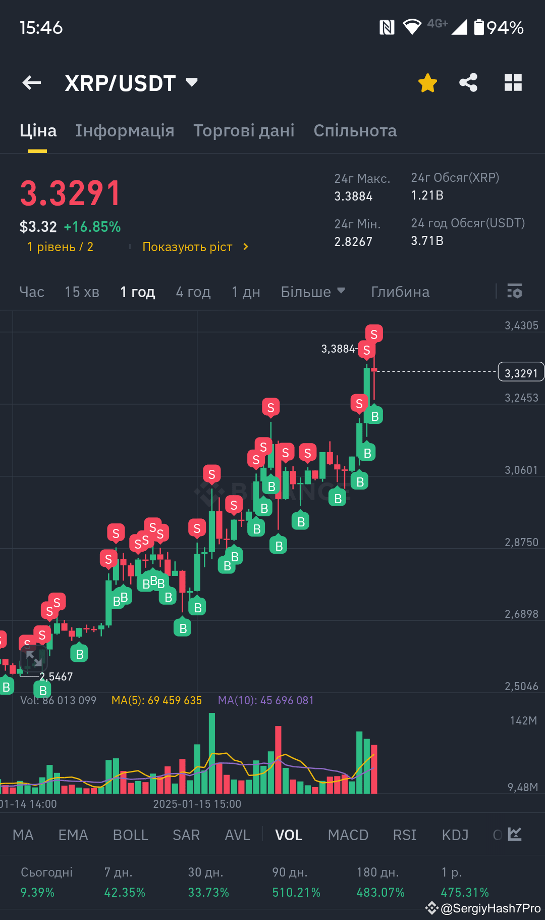Tap the topmost S sell marker
Viewport: 545px width, 920px height.
[374, 334]
